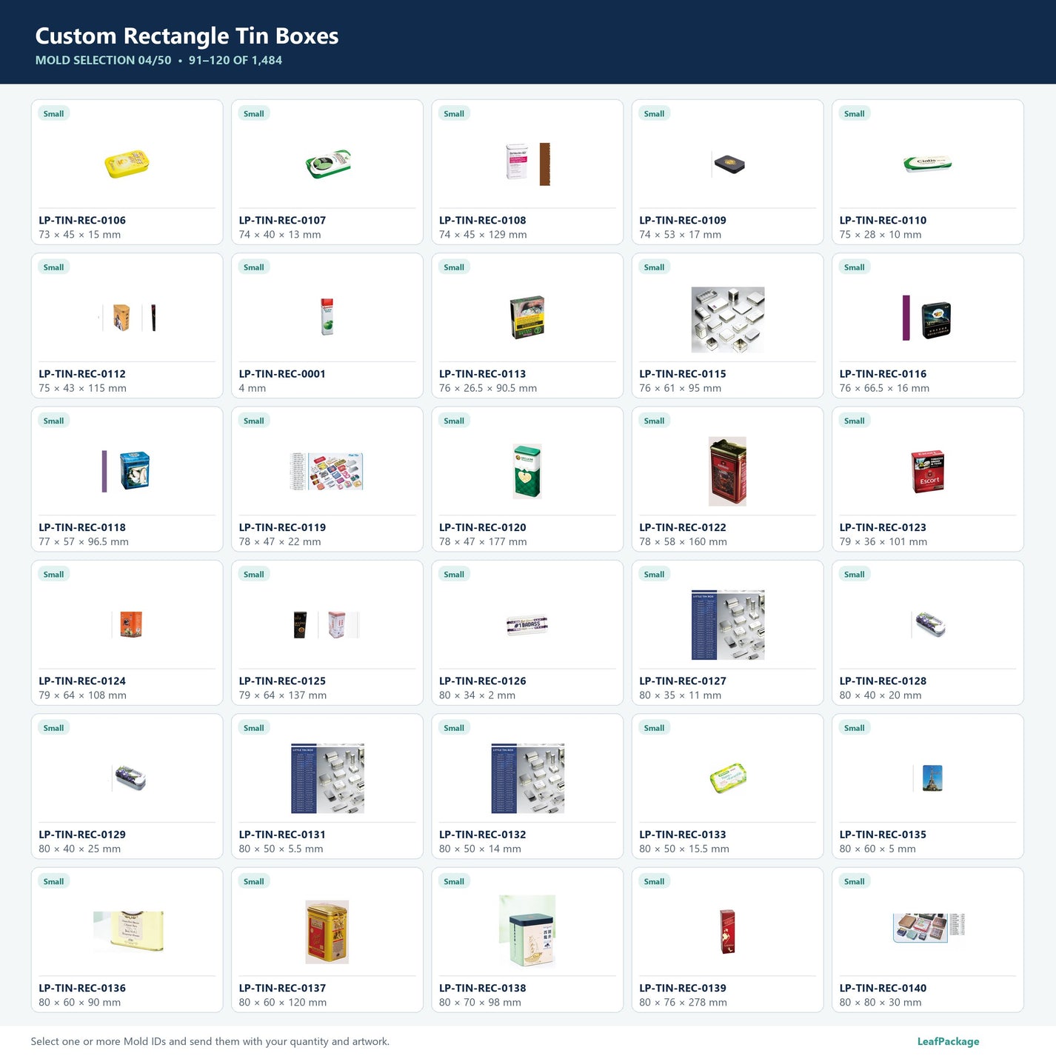The height and width of the screenshot is (1056, 1056).
Task: Click the LP-TIN-REC-0001 product image
Action: click(327, 318)
